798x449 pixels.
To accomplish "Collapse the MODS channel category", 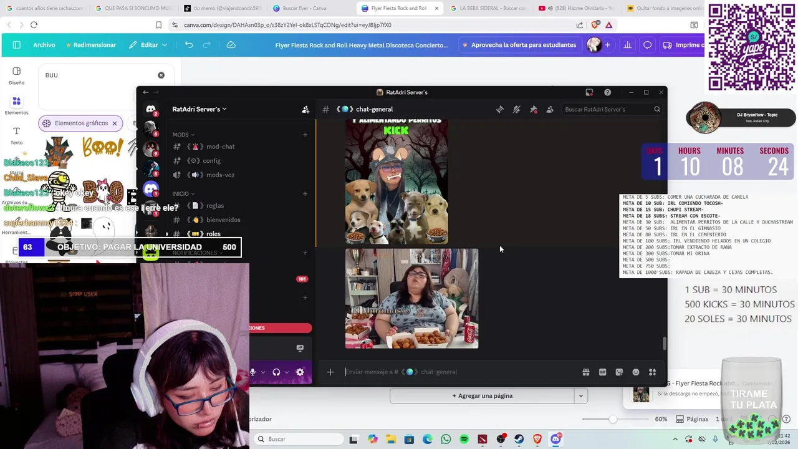I will 183,135.
